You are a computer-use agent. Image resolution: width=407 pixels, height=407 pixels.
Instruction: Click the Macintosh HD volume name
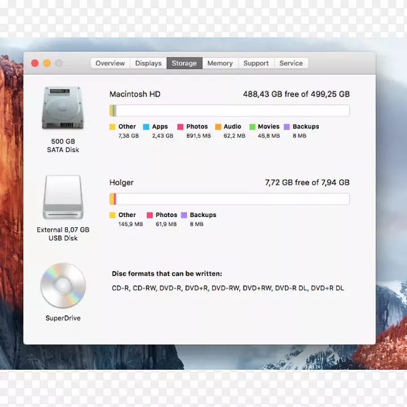point(135,94)
